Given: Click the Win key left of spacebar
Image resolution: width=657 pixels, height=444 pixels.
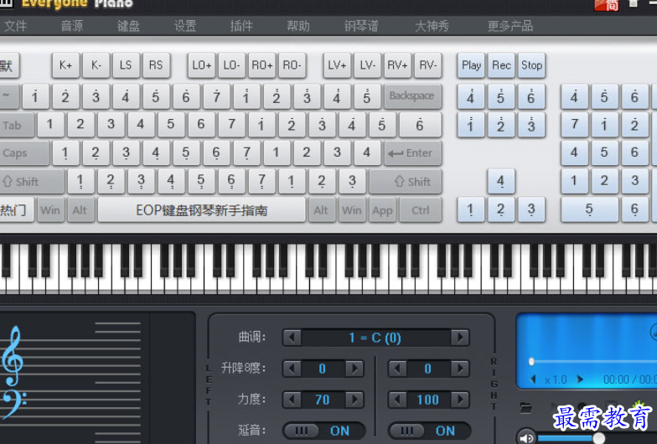Looking at the screenshot, I should (50, 209).
